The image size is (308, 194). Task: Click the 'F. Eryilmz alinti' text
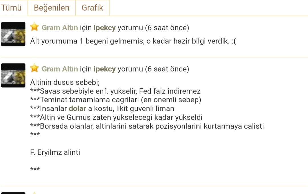coord(55,152)
